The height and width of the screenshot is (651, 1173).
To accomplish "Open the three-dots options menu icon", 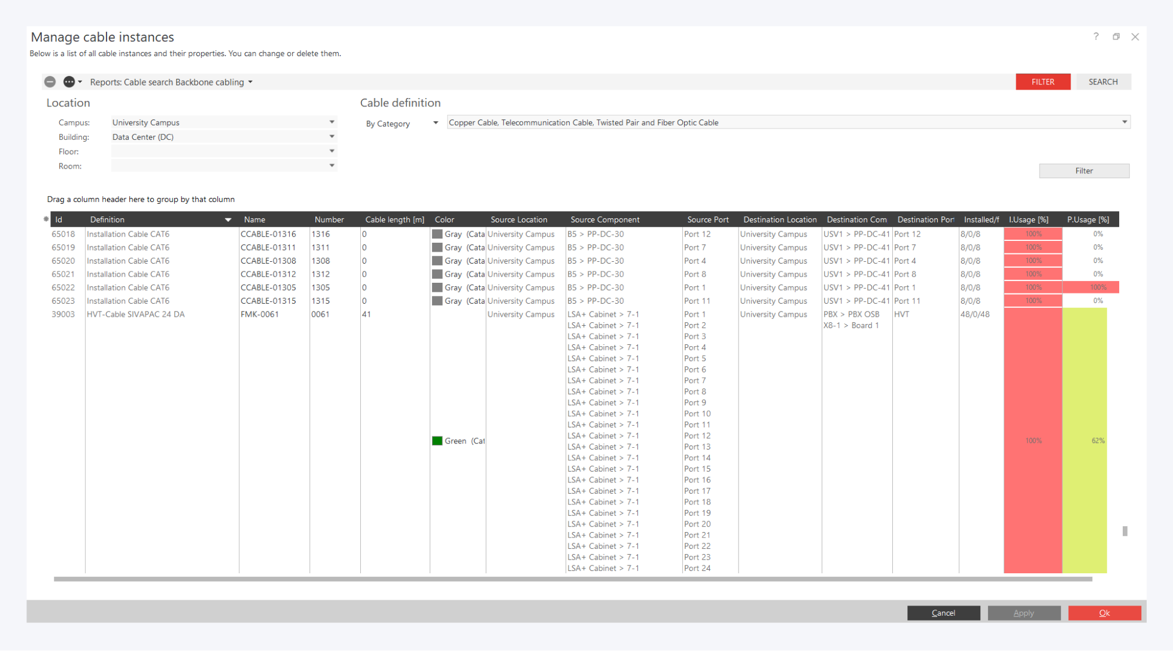I will click(69, 82).
